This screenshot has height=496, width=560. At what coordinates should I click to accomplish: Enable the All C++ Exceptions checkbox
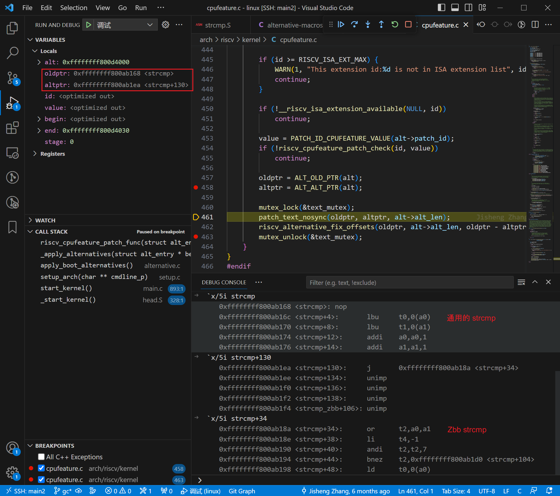tap(42, 457)
